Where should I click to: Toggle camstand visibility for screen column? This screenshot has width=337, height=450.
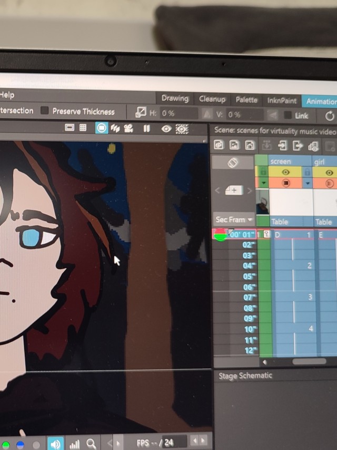tap(285, 183)
